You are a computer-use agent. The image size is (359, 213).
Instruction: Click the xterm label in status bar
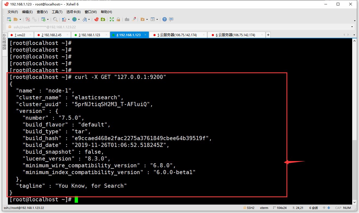tap(264, 208)
